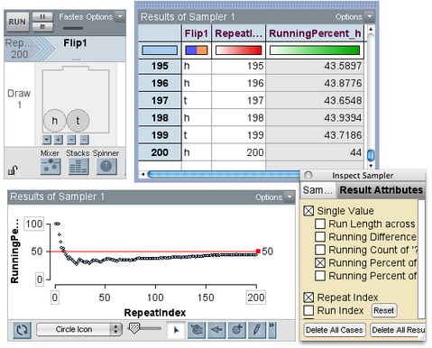
Task: Click the plus button under the mixer
Action: [59, 140]
